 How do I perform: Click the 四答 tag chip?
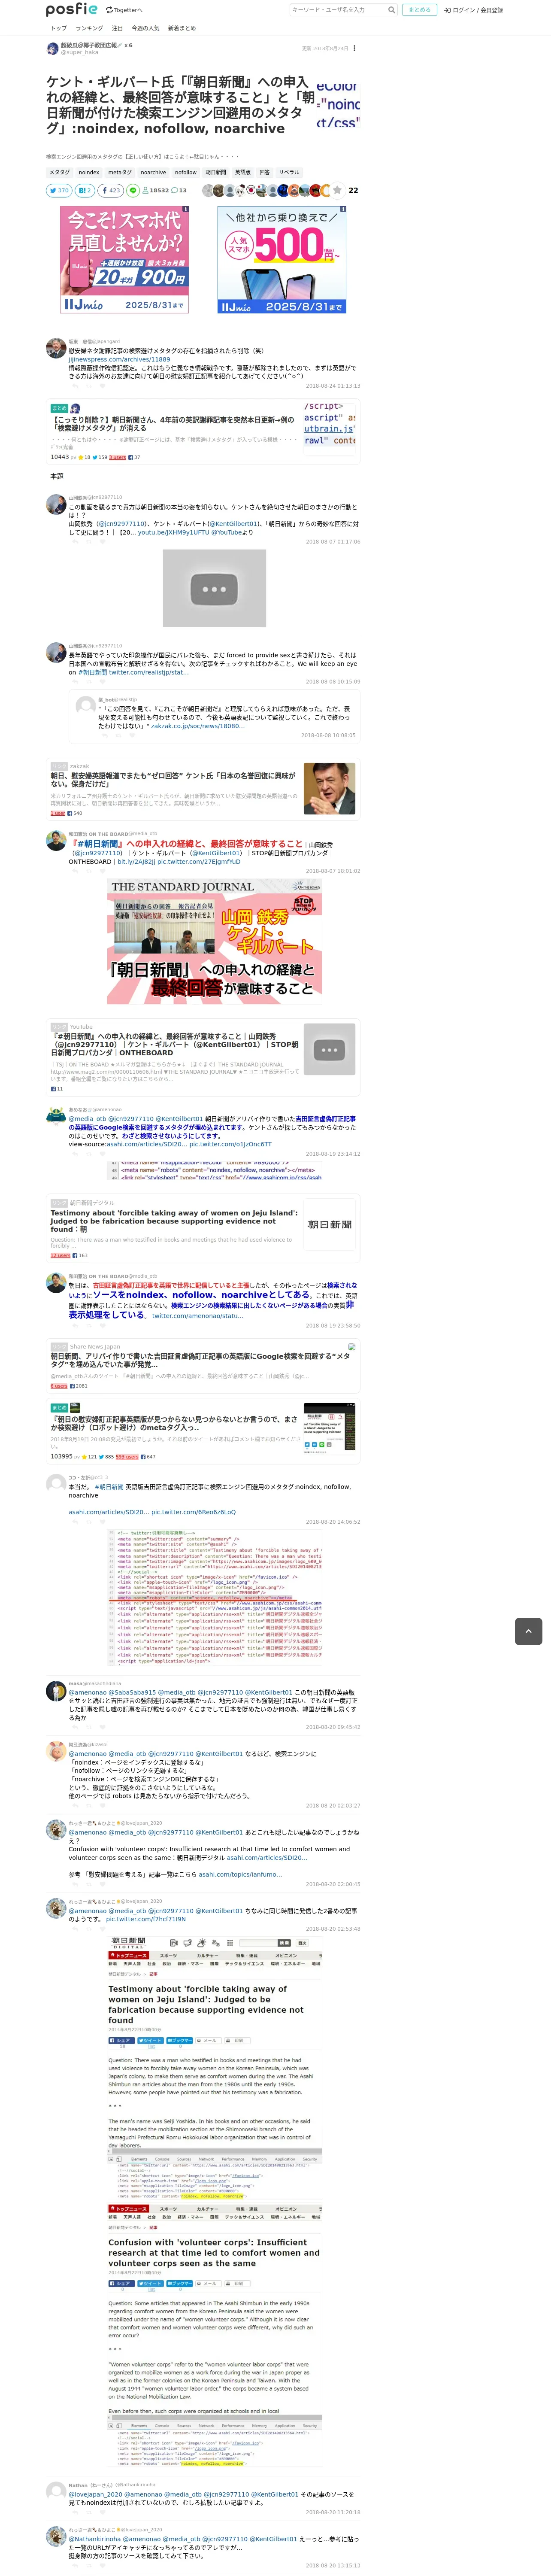(x=265, y=172)
